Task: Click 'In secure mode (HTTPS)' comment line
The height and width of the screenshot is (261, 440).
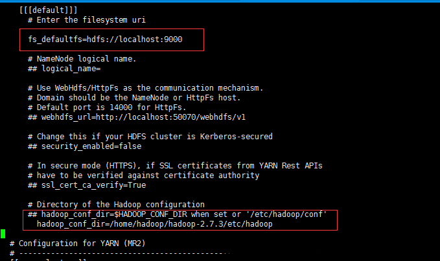Action: click(175, 165)
